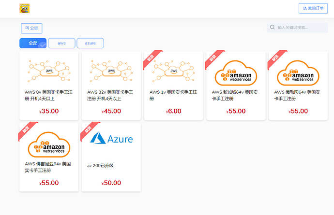Click out-of-stock ribbon on az 200 card
This screenshot has height=215, width=334.
(x=89, y=129)
